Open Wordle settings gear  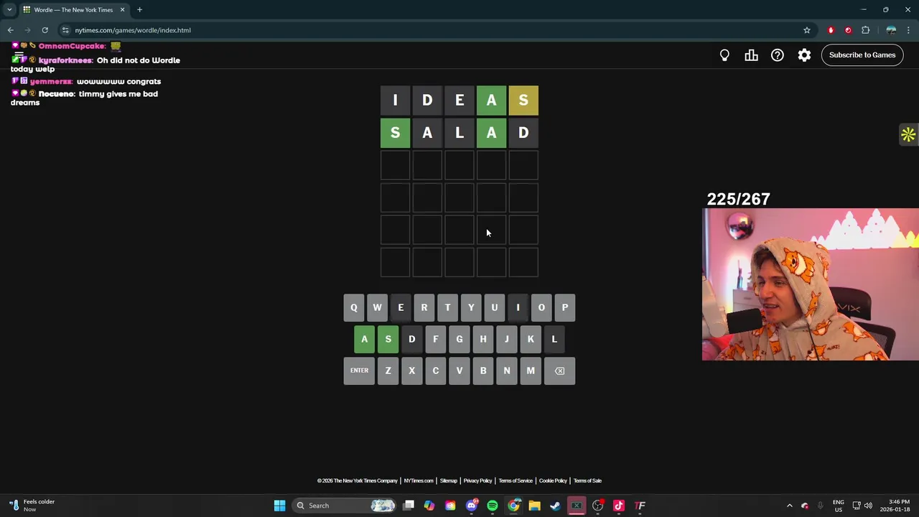tap(804, 55)
